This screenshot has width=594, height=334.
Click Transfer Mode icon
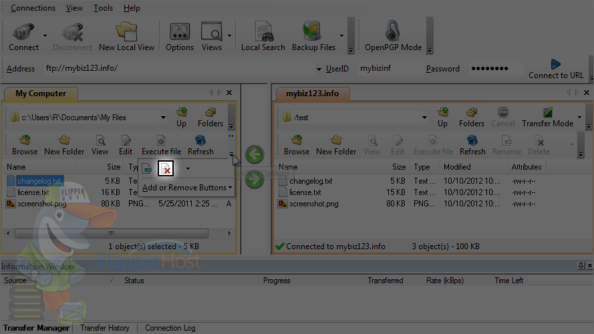tap(547, 112)
